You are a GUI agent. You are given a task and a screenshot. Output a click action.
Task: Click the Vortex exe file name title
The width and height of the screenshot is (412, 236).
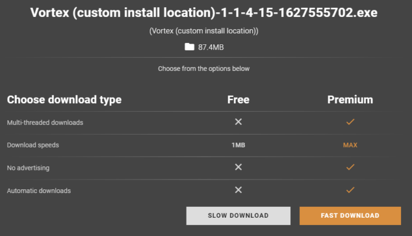coord(204,13)
